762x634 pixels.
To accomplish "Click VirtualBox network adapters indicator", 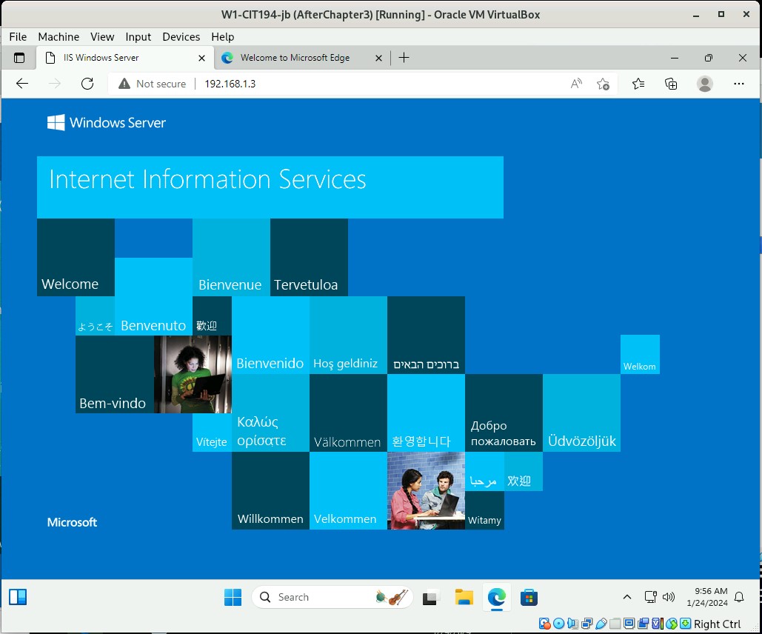I will click(x=587, y=624).
